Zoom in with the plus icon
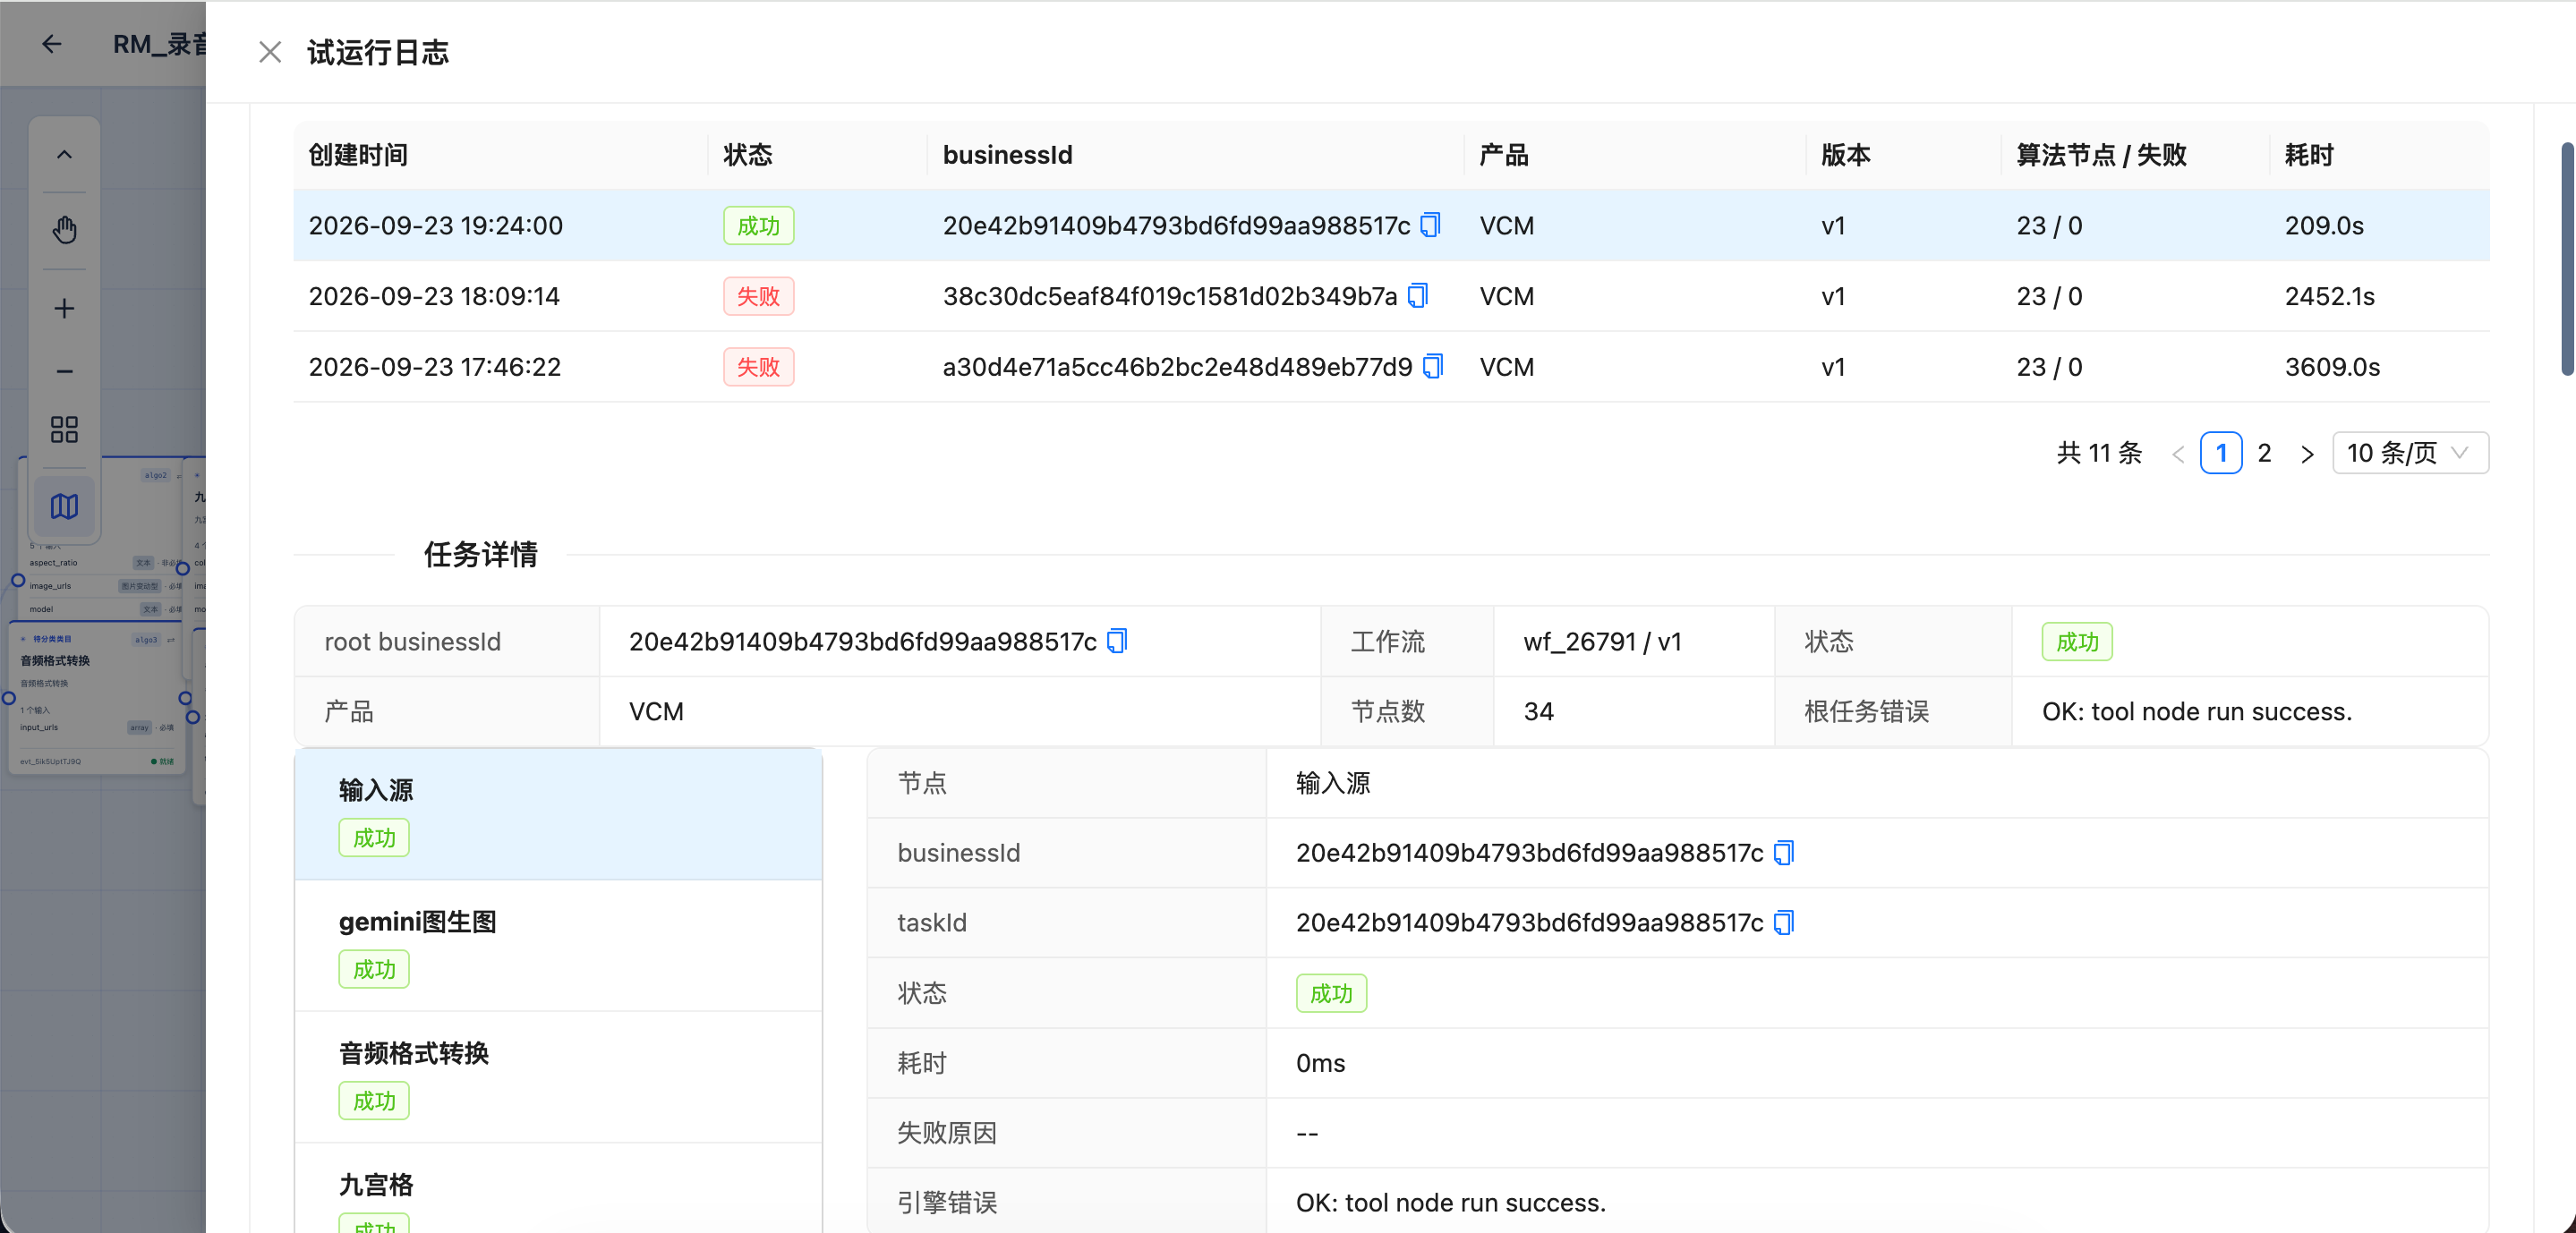Screen dimensions: 2576x1233 (x=64, y=308)
